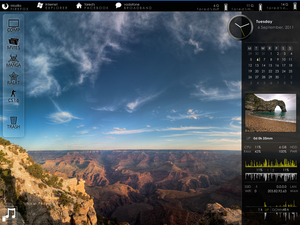Open the TRASH bin icon
The image size is (300, 225).
(13, 123)
